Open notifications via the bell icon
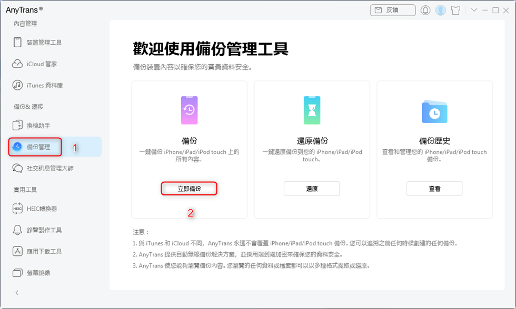The width and height of the screenshot is (516, 309). pyautogui.click(x=425, y=10)
